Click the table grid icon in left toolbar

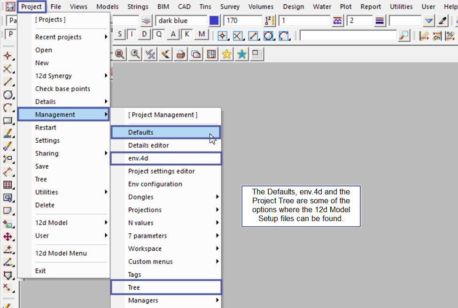pyautogui.click(x=8, y=185)
